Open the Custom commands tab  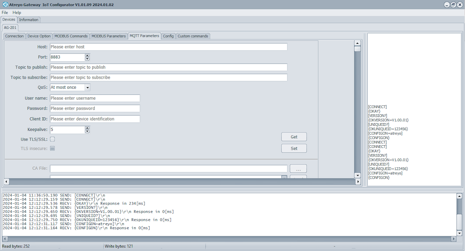coord(193,36)
